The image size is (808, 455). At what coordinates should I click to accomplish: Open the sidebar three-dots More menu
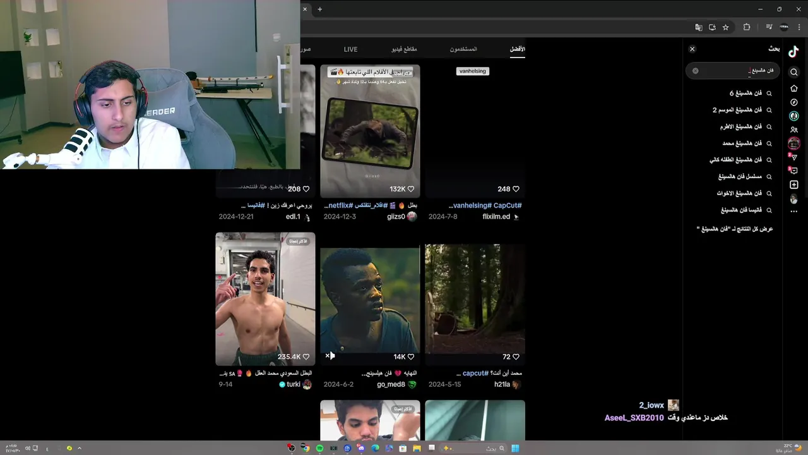click(x=794, y=211)
